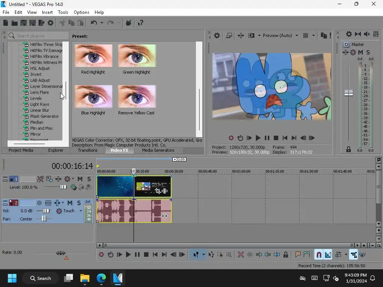Select the Mask Generator plug-in
This screenshot has height=287, width=383.
[45, 116]
